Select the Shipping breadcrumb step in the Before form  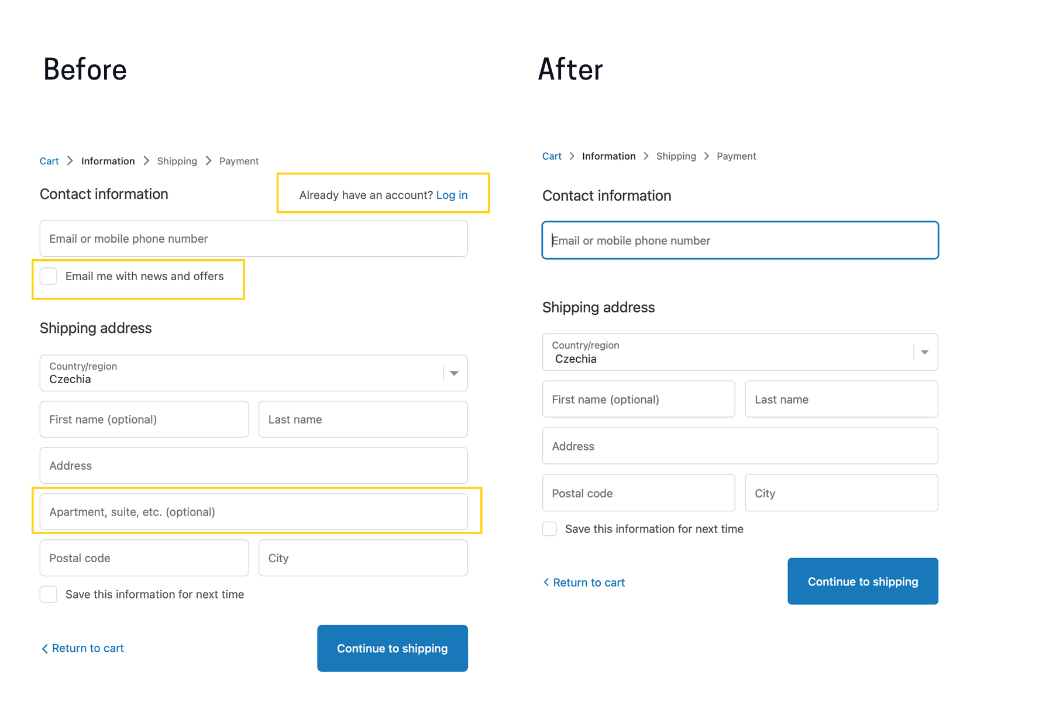[x=177, y=161]
